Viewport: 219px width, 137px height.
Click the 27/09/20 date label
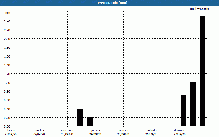pyautogui.click(x=180, y=134)
